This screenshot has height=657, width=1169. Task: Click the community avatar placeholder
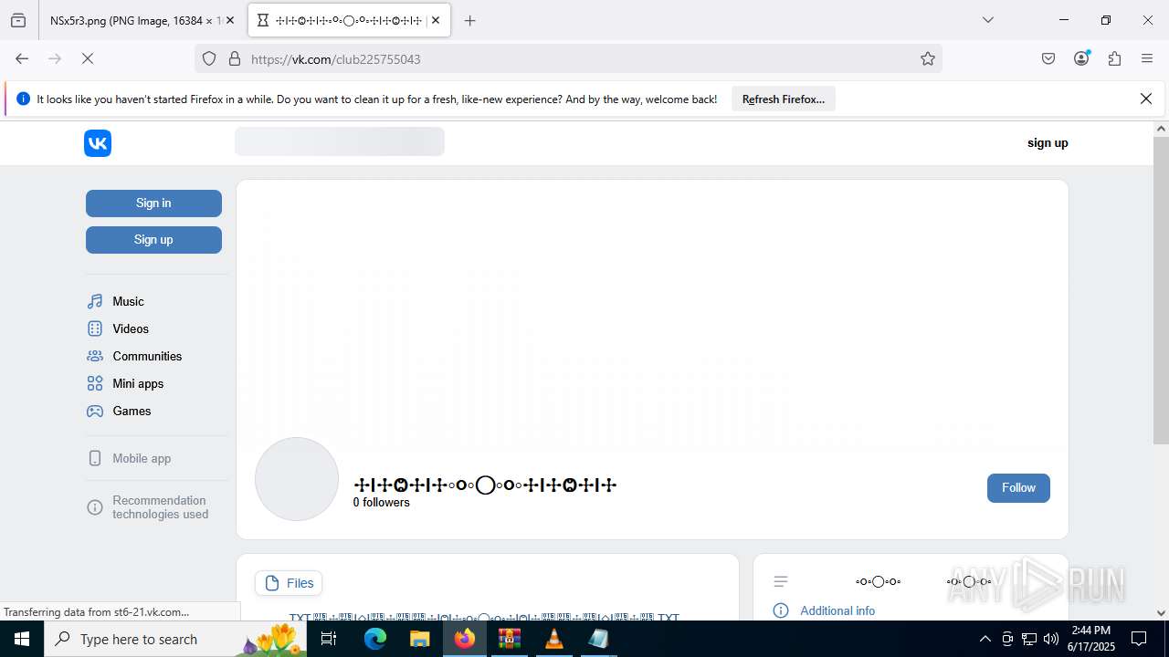tap(297, 479)
